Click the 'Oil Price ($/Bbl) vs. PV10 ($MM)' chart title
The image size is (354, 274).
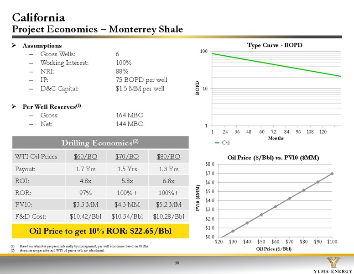click(273, 158)
